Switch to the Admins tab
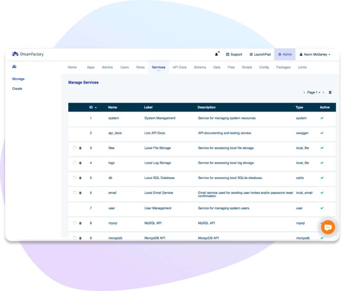The image size is (342, 291). pos(107,67)
